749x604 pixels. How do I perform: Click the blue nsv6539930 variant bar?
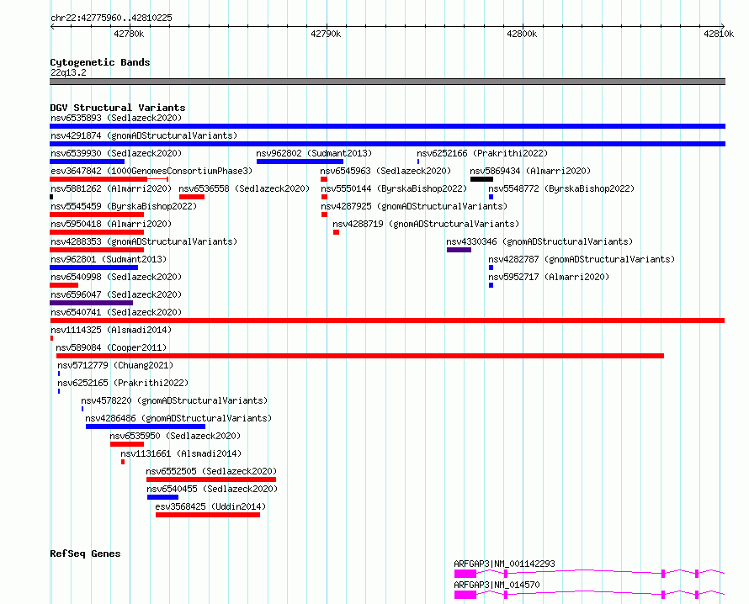coord(87,162)
